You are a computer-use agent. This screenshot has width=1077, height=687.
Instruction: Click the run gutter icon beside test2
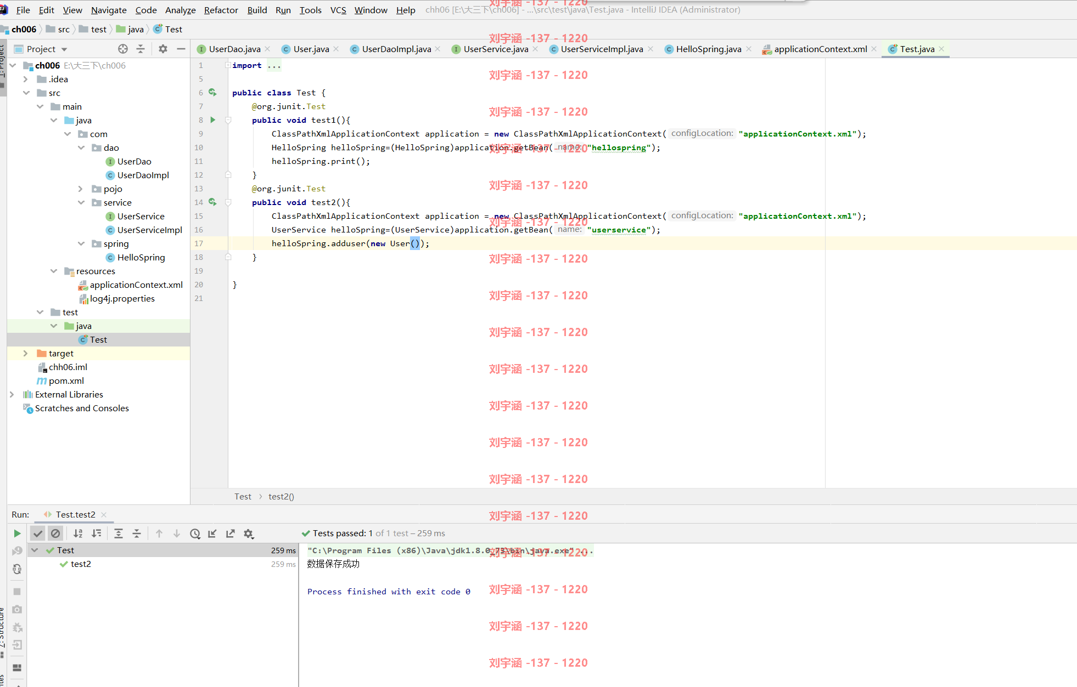tap(212, 202)
